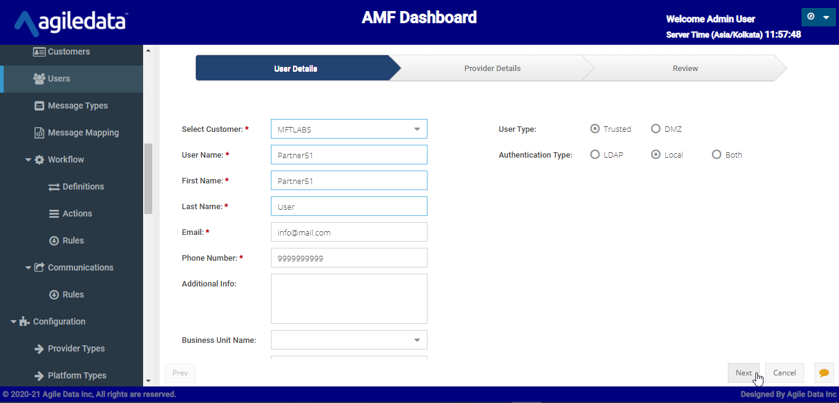Go to the Provider Details step
Image resolution: width=839 pixels, height=403 pixels.
click(x=492, y=69)
